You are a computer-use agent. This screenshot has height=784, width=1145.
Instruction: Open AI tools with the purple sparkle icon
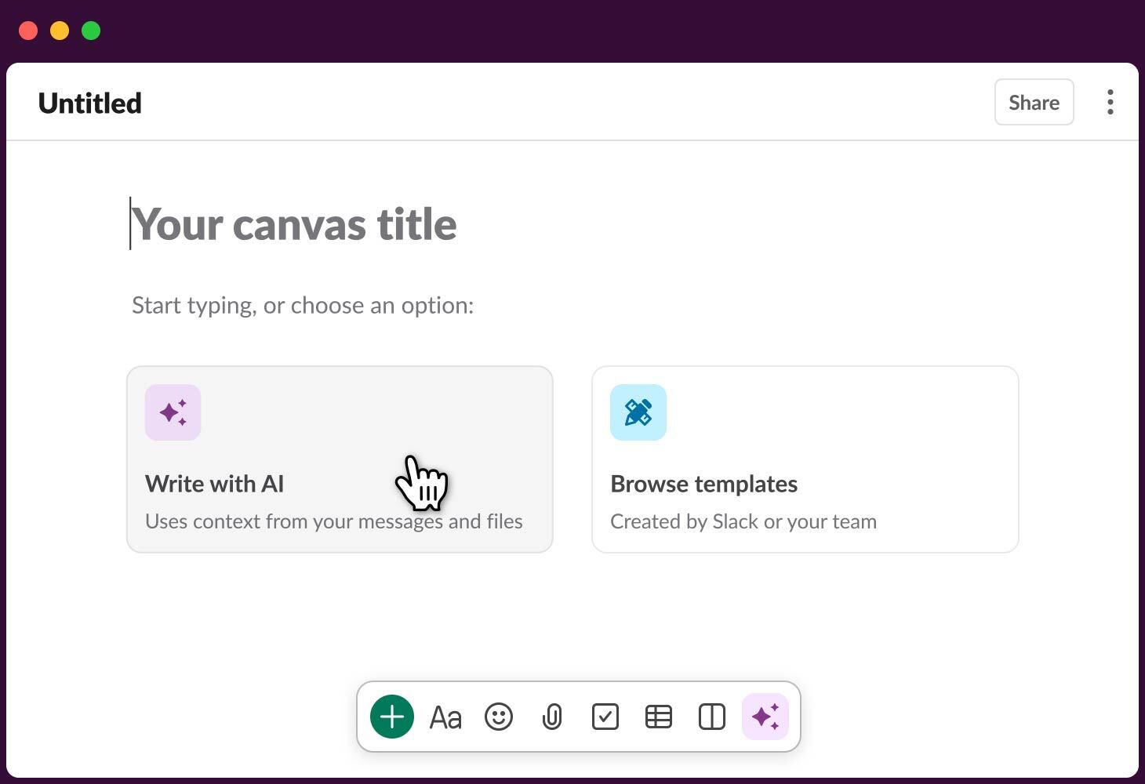765,716
